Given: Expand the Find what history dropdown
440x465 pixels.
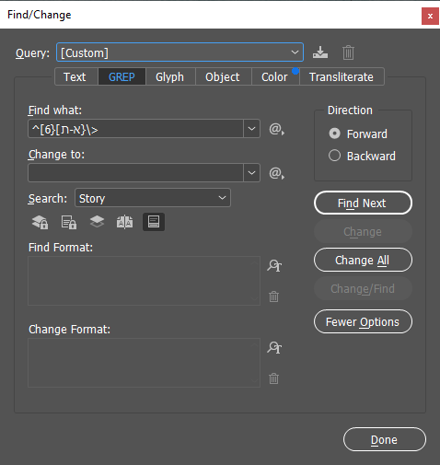Looking at the screenshot, I should pyautogui.click(x=251, y=129).
